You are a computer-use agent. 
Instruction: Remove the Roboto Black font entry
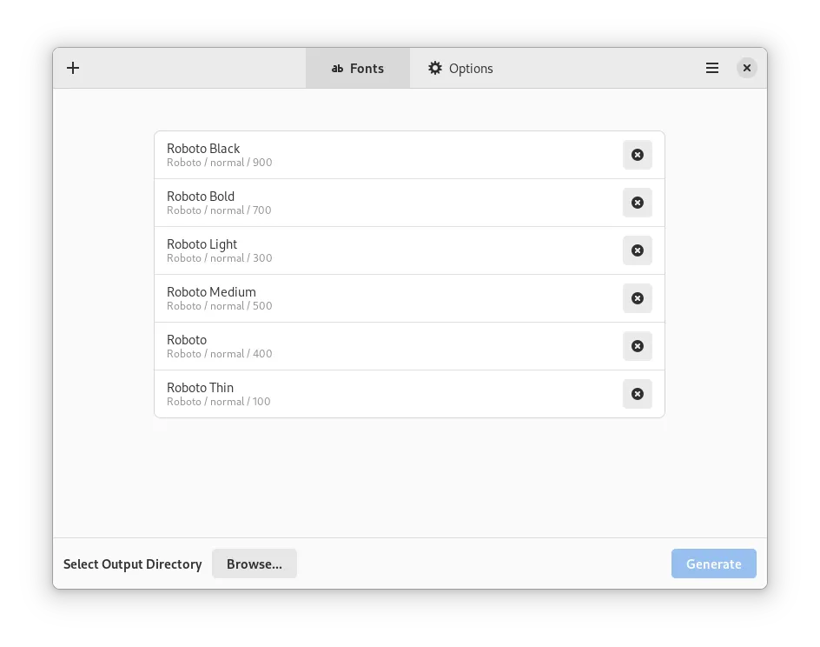pos(637,155)
